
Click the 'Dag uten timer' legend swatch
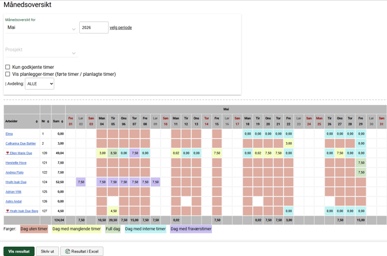(34, 229)
